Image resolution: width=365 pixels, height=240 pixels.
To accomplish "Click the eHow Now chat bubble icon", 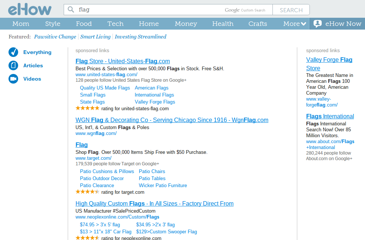I will pyautogui.click(x=317, y=23).
